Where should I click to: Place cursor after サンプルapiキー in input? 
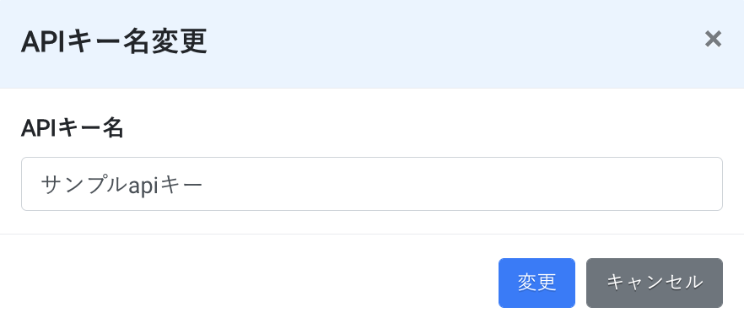click(204, 185)
